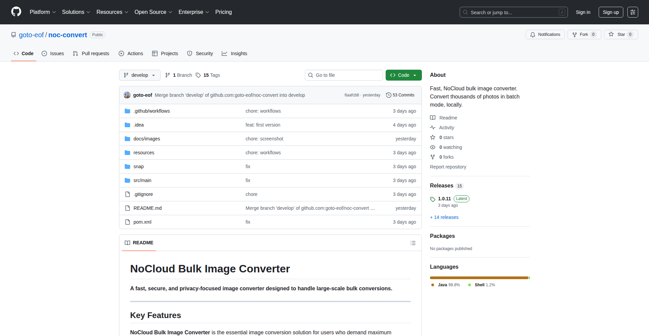Switch to the Issues tab
The height and width of the screenshot is (336, 649).
[53, 53]
